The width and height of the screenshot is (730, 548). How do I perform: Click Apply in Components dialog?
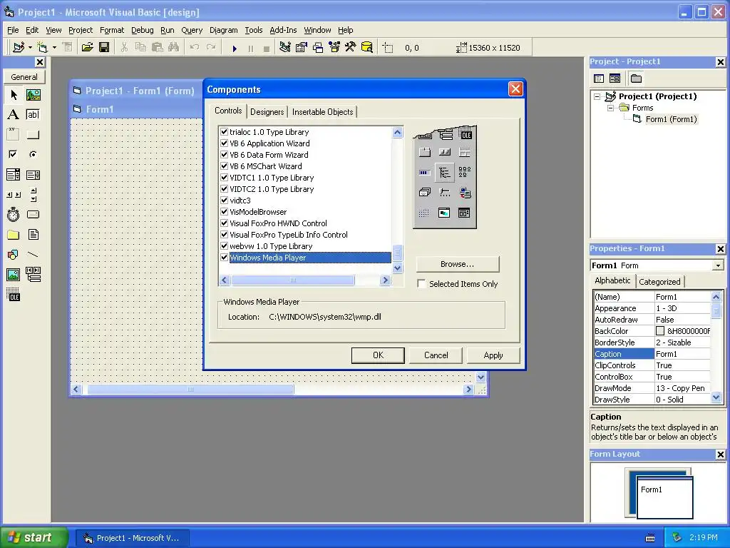click(x=493, y=355)
